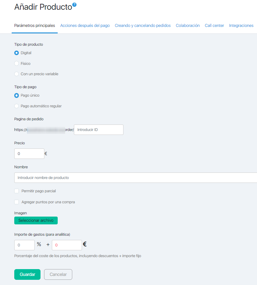Select the Digital product type

coord(17,53)
